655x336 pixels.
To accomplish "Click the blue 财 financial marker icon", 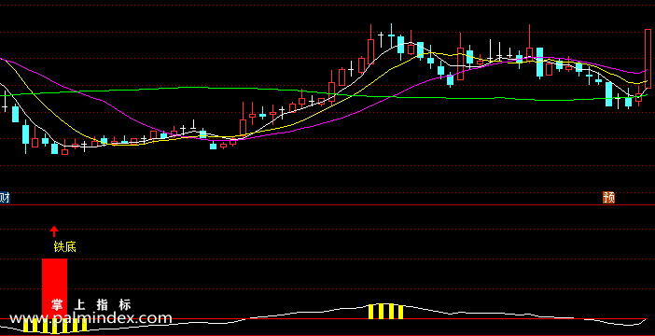I will coord(5,197).
